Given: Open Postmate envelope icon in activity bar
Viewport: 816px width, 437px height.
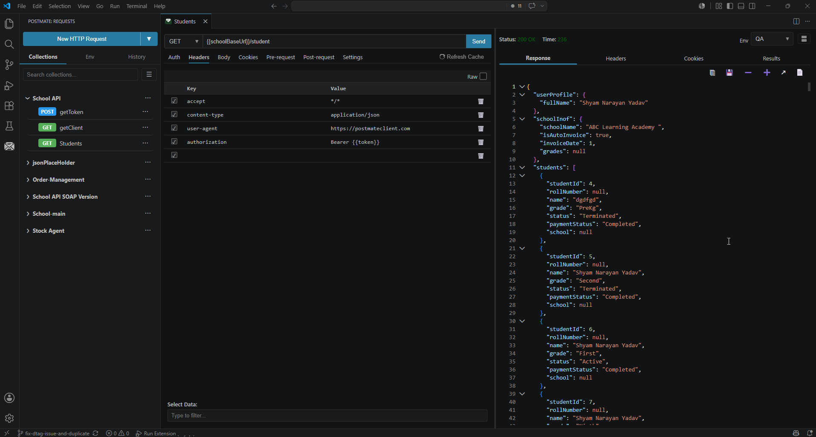Looking at the screenshot, I should pos(9,146).
